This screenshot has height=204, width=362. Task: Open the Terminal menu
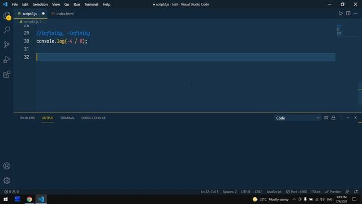point(91,5)
